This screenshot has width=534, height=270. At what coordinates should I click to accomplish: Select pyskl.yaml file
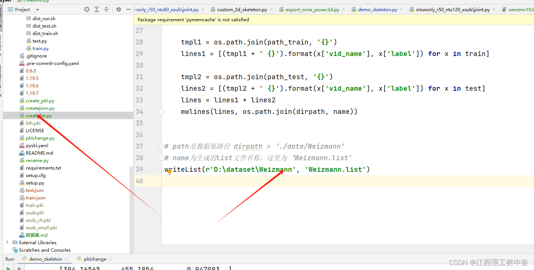(x=37, y=146)
